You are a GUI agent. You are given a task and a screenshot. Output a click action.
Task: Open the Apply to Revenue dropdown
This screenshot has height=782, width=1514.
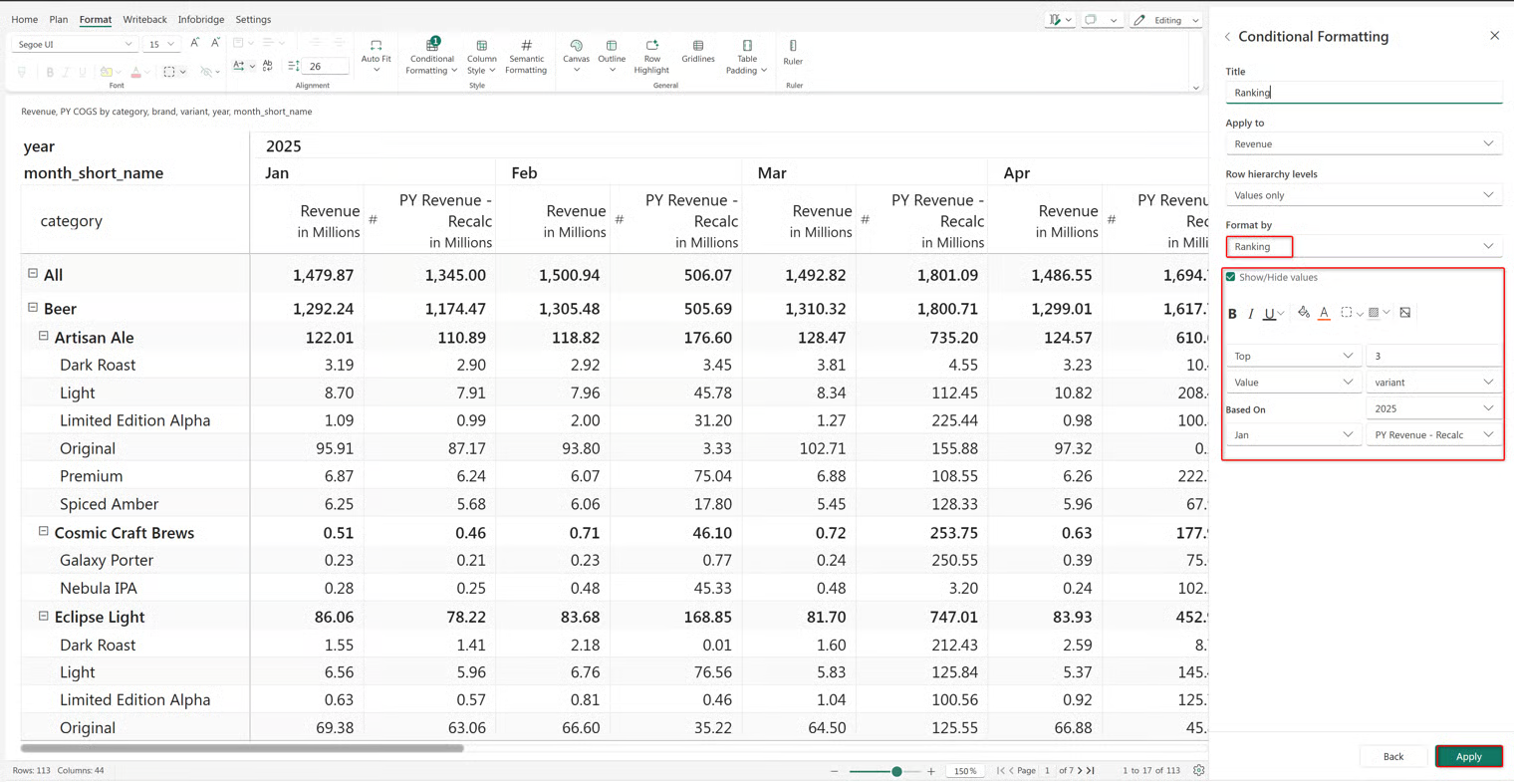[1364, 143]
